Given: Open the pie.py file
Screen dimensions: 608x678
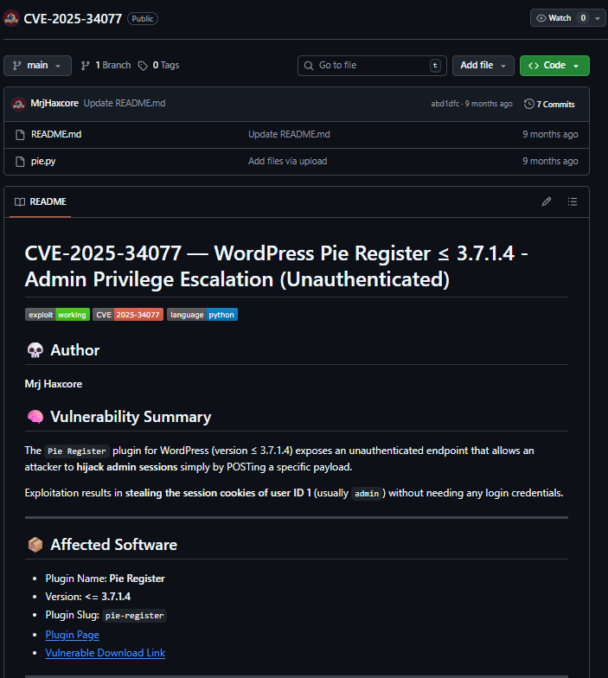Looking at the screenshot, I should click(x=43, y=161).
